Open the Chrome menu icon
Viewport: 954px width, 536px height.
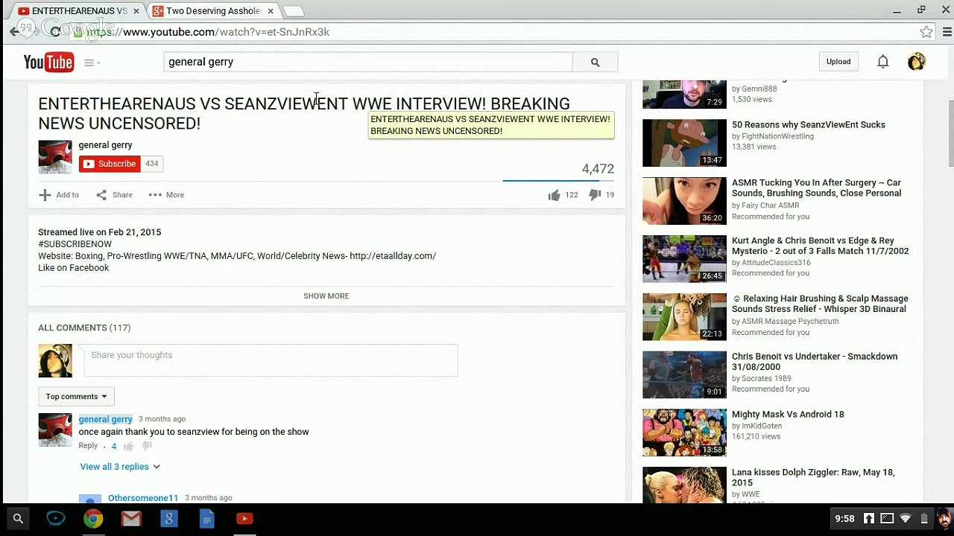tap(947, 32)
